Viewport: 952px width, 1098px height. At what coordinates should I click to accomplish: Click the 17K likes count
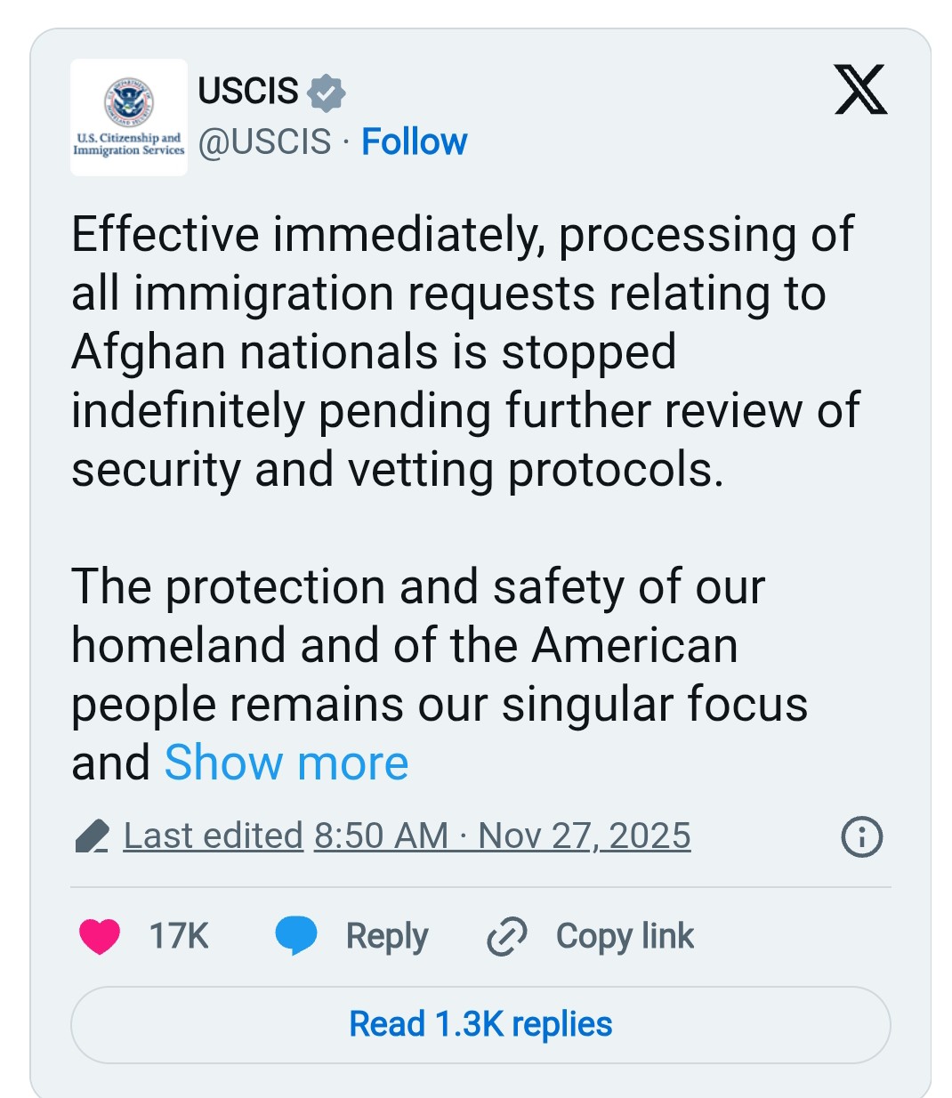coord(179,936)
